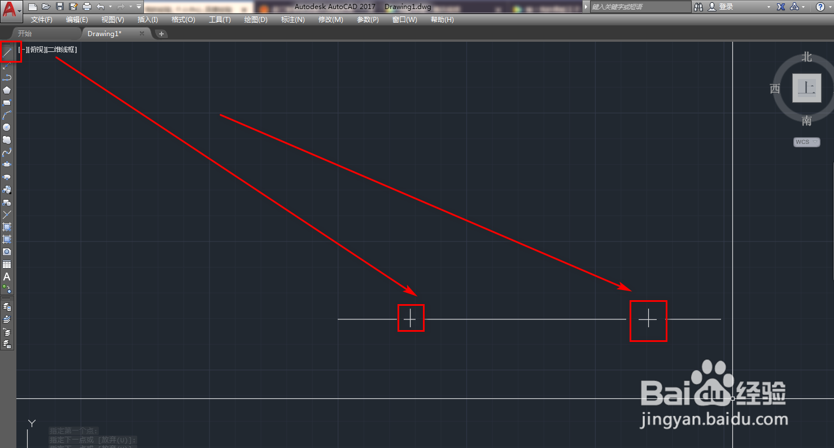This screenshot has height=448, width=834.
Task: Open the 参数(P) menu
Action: click(368, 20)
